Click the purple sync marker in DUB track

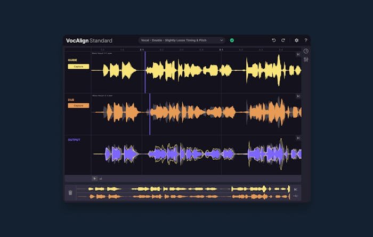[x=150, y=114]
